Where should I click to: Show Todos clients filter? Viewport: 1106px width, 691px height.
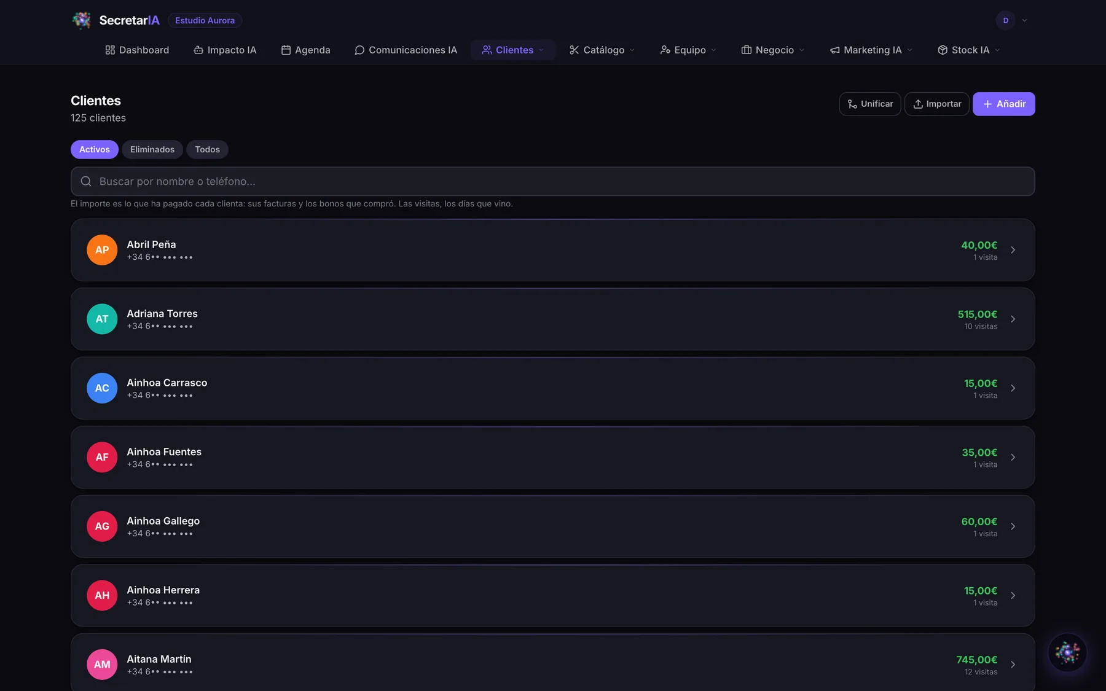point(207,149)
